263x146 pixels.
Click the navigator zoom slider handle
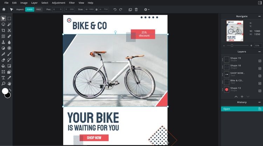coord(232,45)
